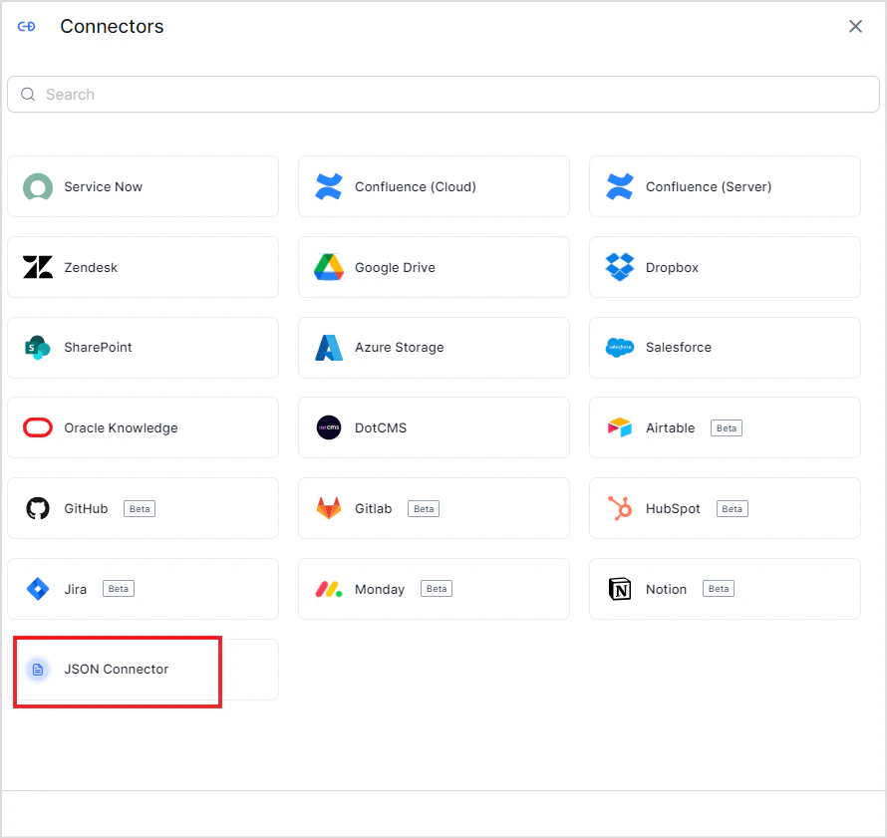The image size is (887, 838).
Task: Select the GitHub connector name
Action: (86, 508)
